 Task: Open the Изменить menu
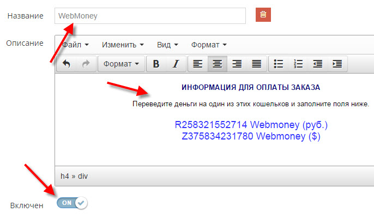pos(123,45)
